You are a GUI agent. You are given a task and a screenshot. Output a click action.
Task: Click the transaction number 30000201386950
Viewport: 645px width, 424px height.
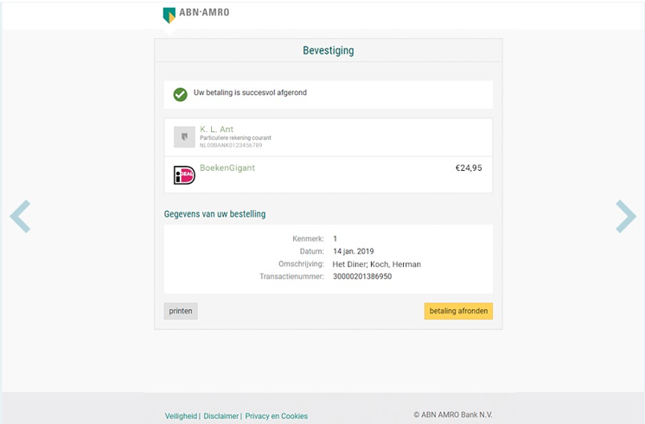362,276
